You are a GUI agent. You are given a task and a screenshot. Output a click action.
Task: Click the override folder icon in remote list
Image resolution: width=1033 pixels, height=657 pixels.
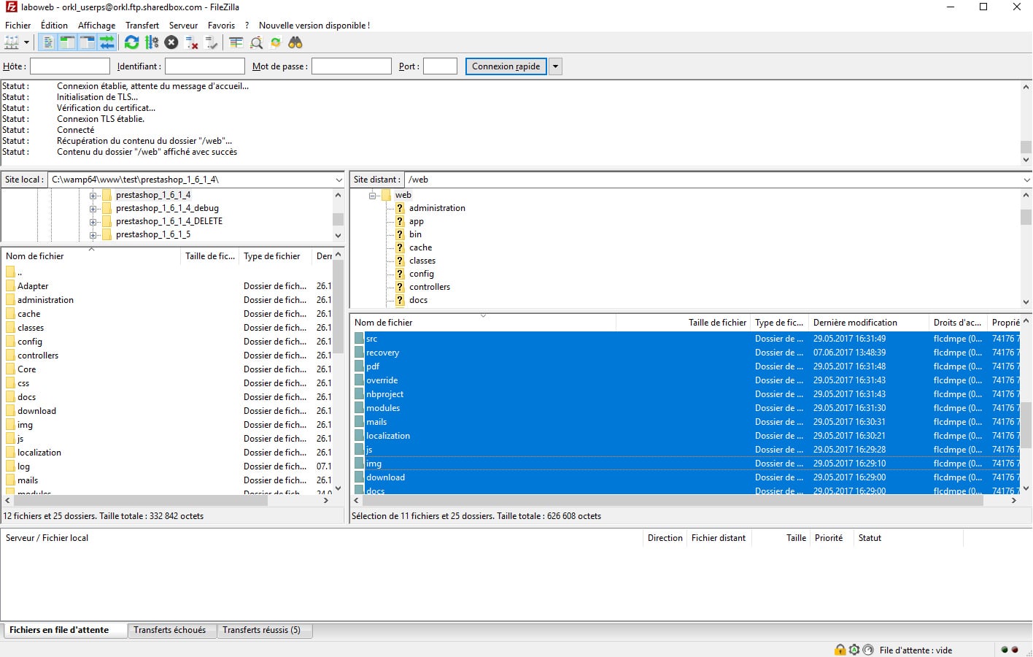pos(359,380)
